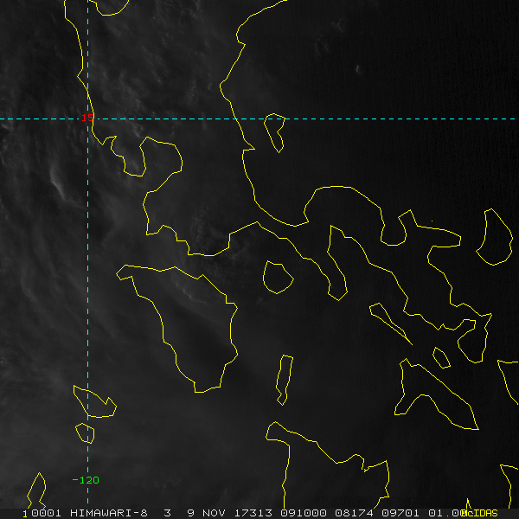
Task: Click the 17313 Julian day text
Action: 253,513
